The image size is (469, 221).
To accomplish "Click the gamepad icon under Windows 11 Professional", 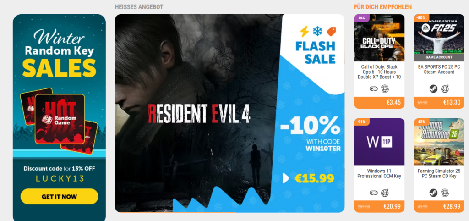I will point(373,193).
